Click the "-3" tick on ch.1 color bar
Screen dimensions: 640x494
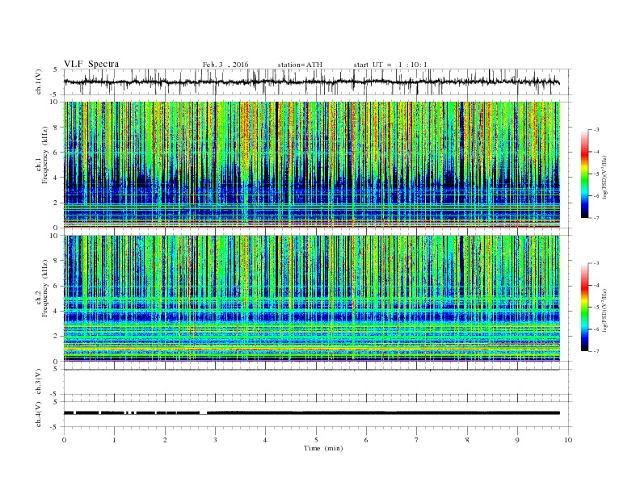(x=596, y=130)
